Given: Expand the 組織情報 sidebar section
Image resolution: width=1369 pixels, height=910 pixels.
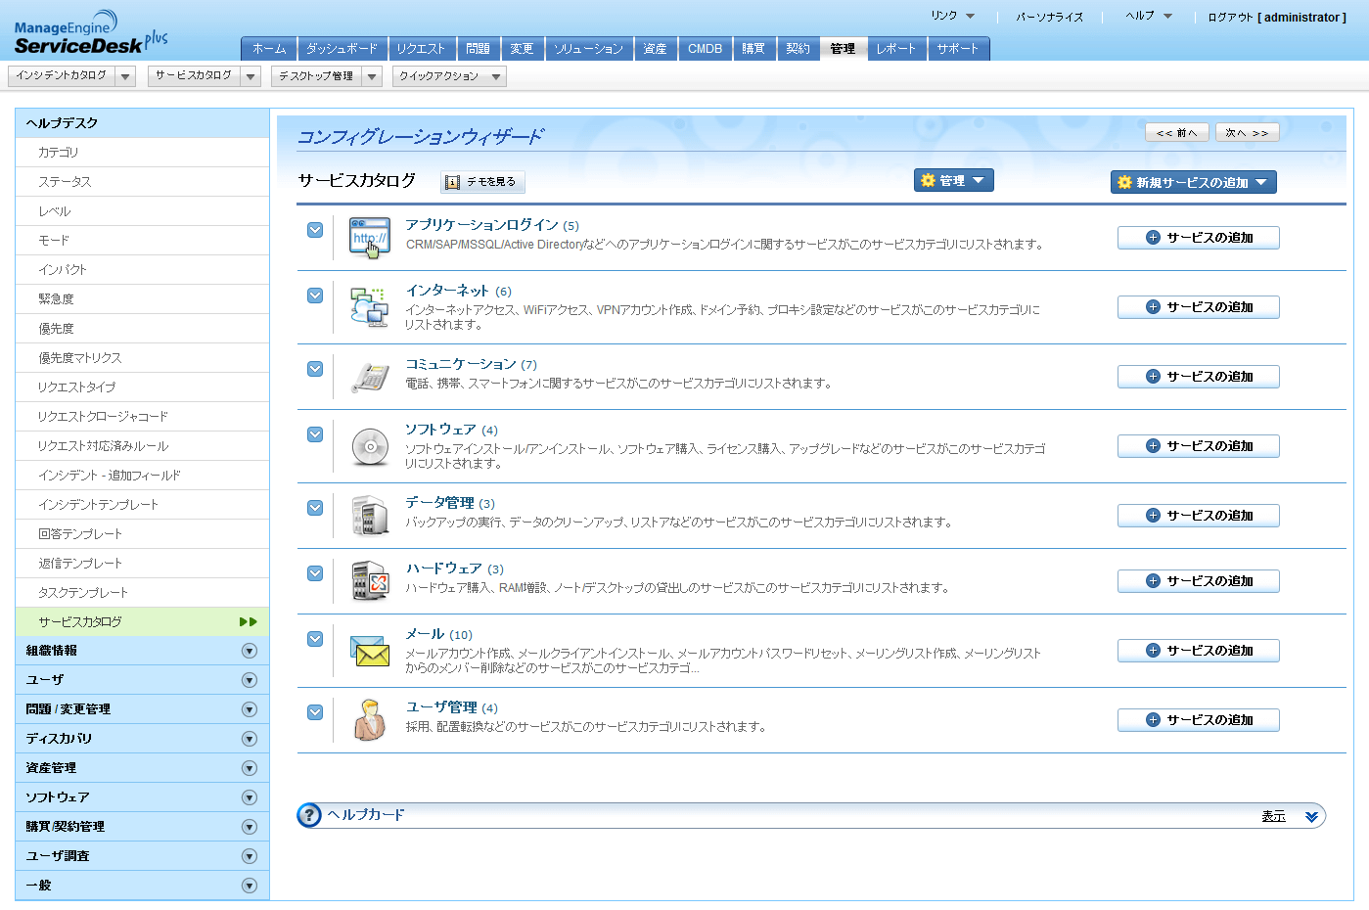Looking at the screenshot, I should click(142, 650).
